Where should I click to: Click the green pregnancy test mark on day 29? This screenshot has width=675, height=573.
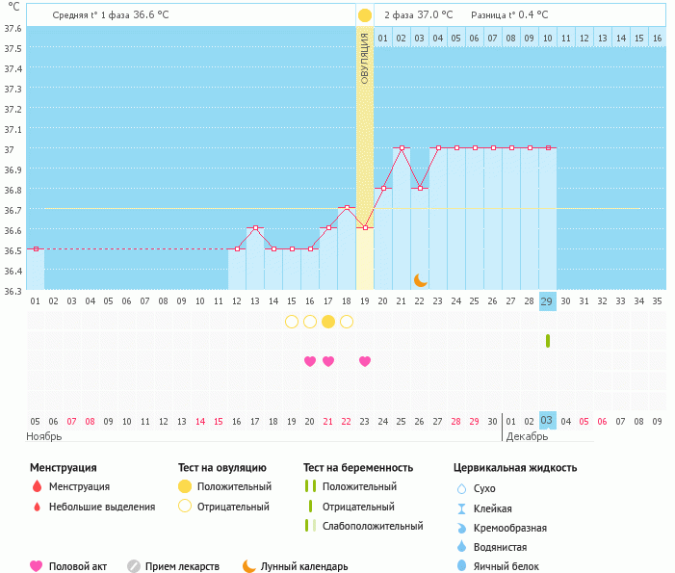(547, 341)
